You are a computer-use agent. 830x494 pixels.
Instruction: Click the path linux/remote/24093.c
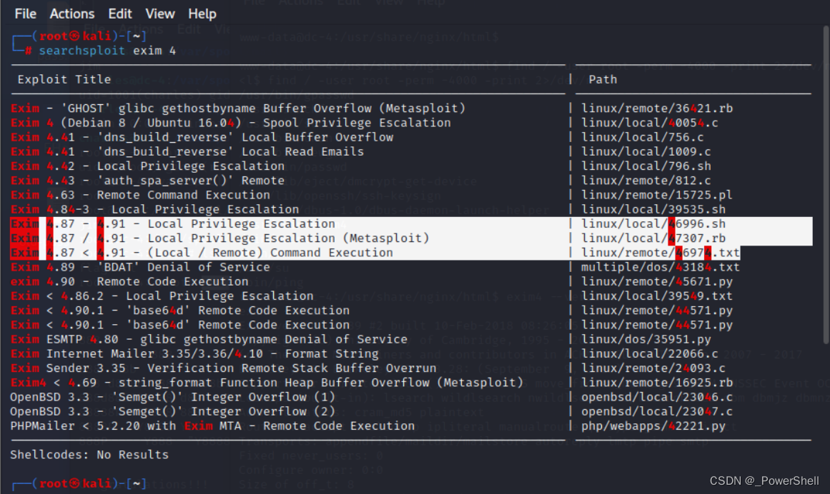pyautogui.click(x=653, y=368)
